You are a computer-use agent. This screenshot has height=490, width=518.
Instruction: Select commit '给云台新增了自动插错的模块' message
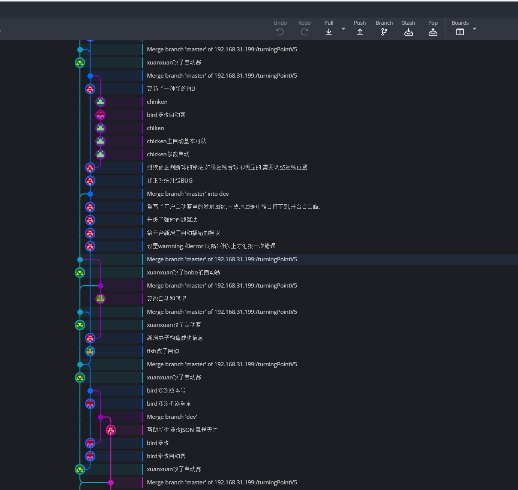[x=183, y=233]
